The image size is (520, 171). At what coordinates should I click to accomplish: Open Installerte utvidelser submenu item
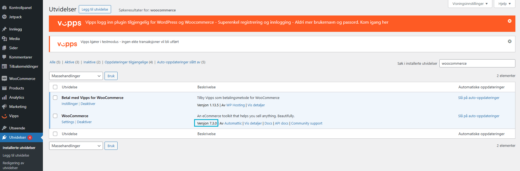click(19, 148)
